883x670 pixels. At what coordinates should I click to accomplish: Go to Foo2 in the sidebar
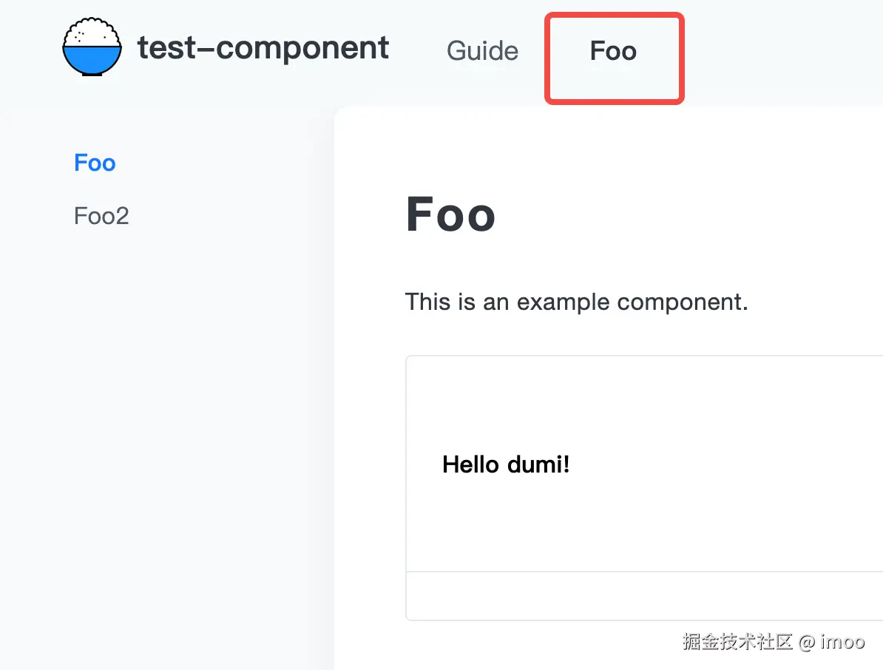101,216
